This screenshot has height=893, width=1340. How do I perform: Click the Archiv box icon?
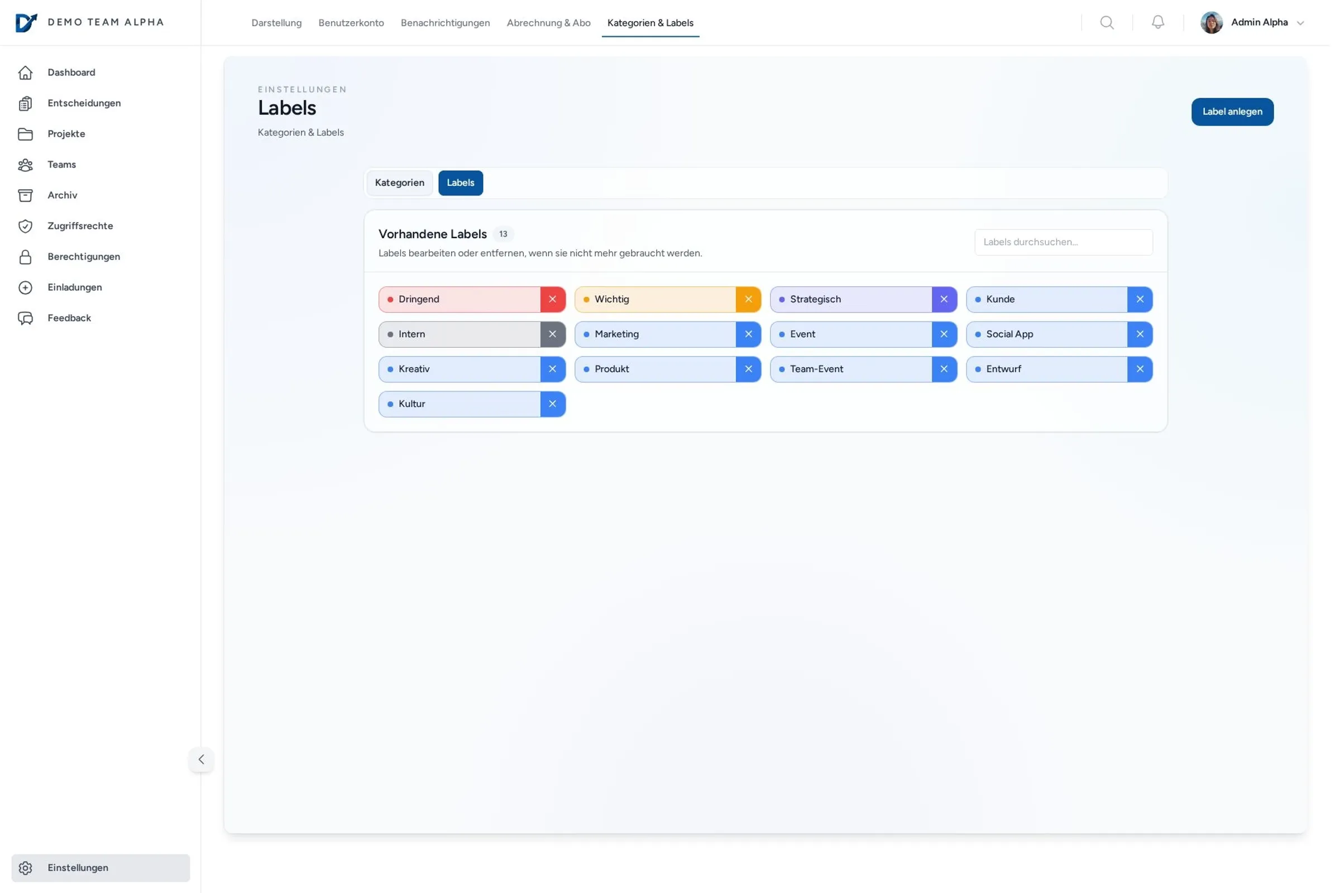click(x=25, y=195)
